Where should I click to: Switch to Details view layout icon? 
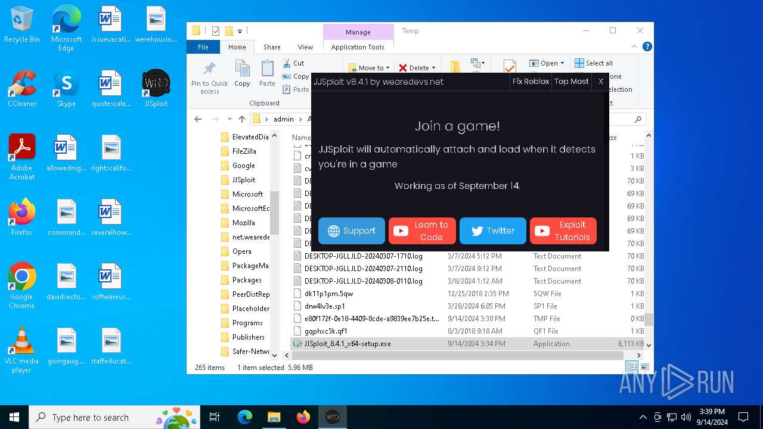(631, 368)
